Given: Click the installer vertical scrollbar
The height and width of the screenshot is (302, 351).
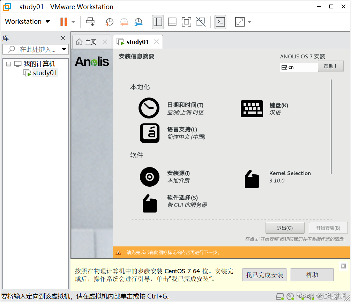Looking at the screenshot, I should coord(331,127).
